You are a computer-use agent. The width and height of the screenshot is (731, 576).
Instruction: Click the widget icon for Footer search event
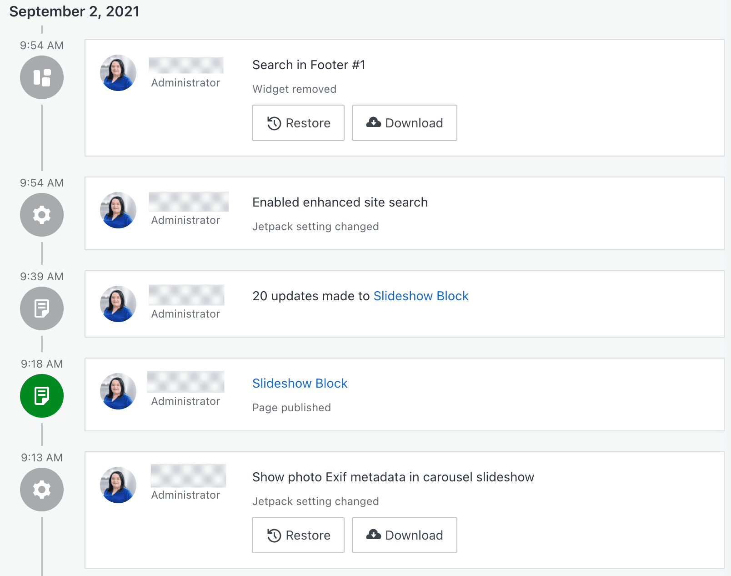[42, 77]
